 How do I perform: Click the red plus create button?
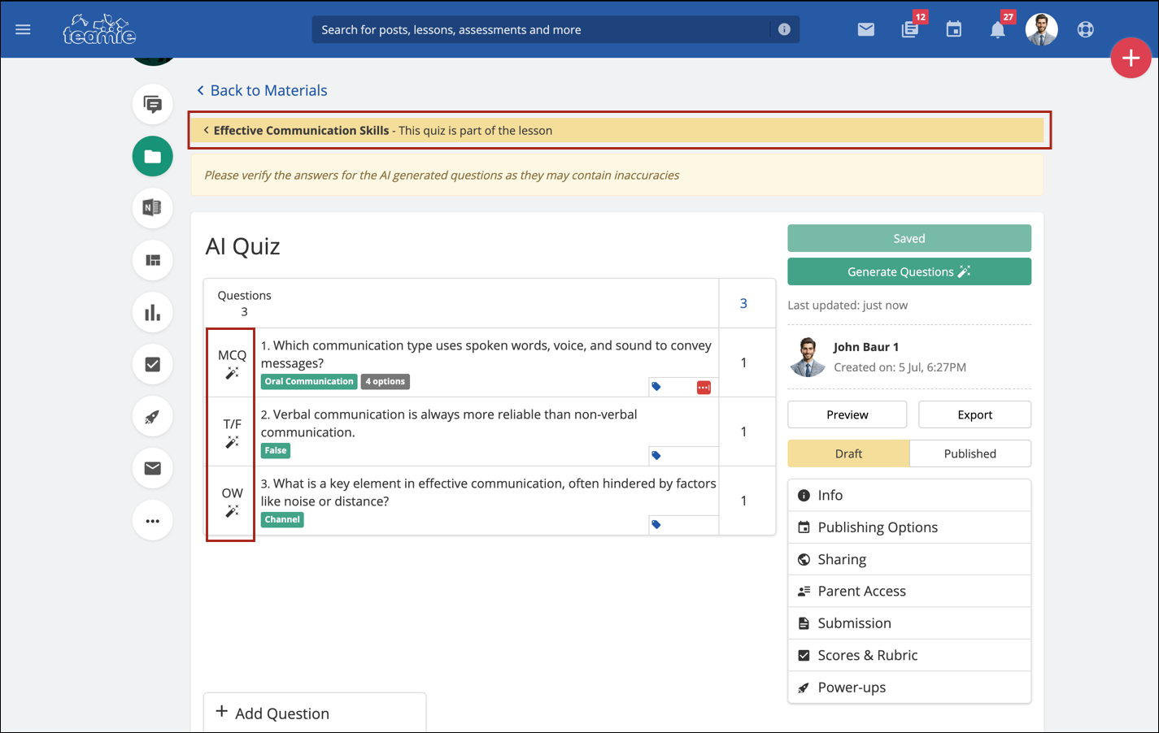point(1131,58)
